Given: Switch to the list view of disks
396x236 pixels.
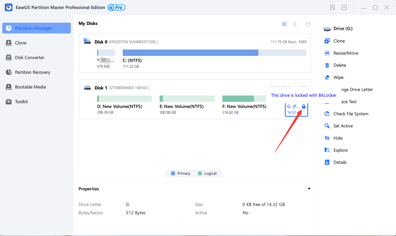Looking at the screenshot, I should [295, 24].
